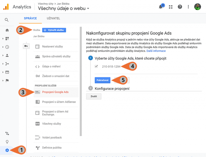Expand the Behavior sidebar section arrow
206x157 pixels.
click(x=3, y=72)
